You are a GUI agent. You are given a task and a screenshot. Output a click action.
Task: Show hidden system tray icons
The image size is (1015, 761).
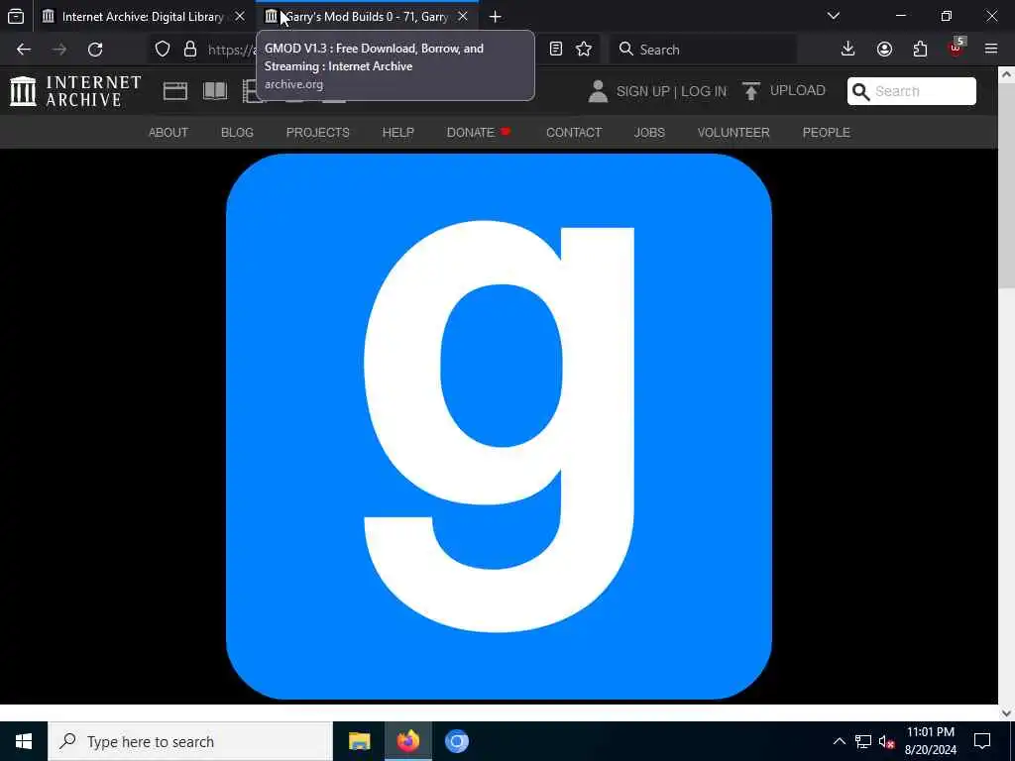click(839, 741)
